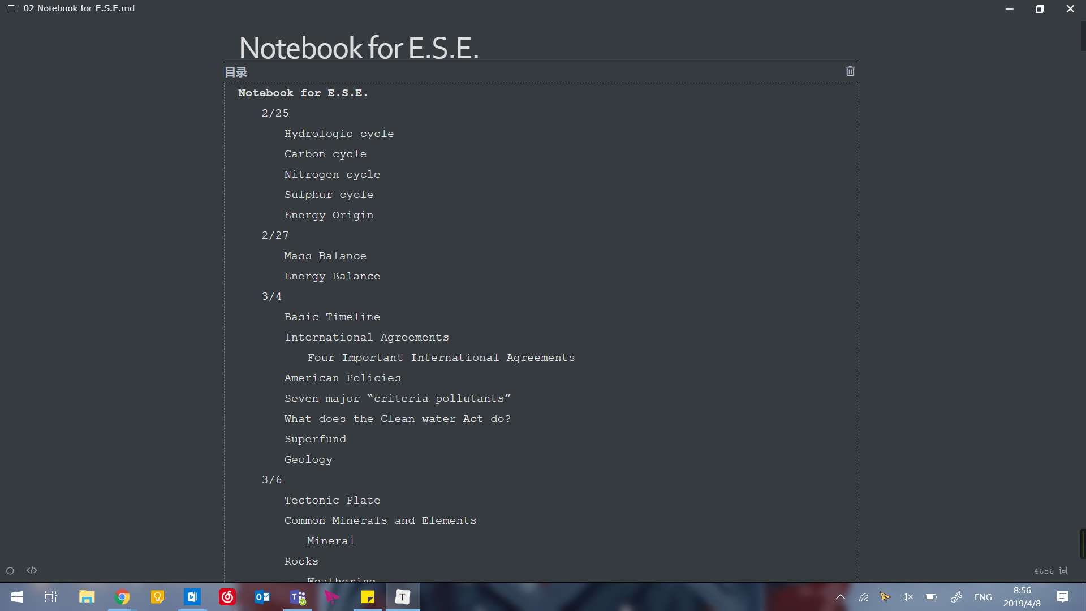The image size is (1086, 611).
Task: Unmute the system volume icon
Action: tap(908, 597)
